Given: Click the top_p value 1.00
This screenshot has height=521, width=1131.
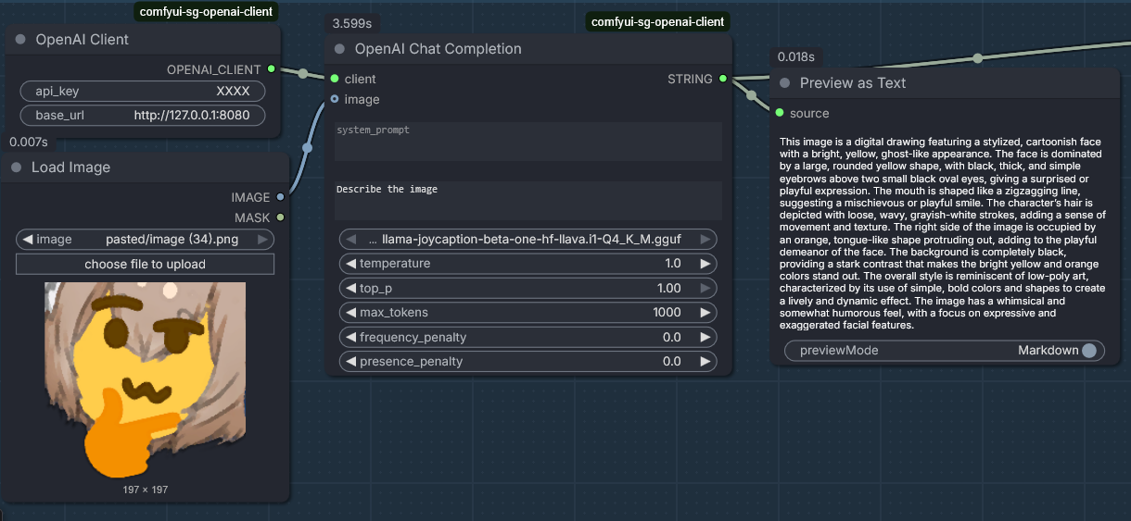Looking at the screenshot, I should (669, 288).
